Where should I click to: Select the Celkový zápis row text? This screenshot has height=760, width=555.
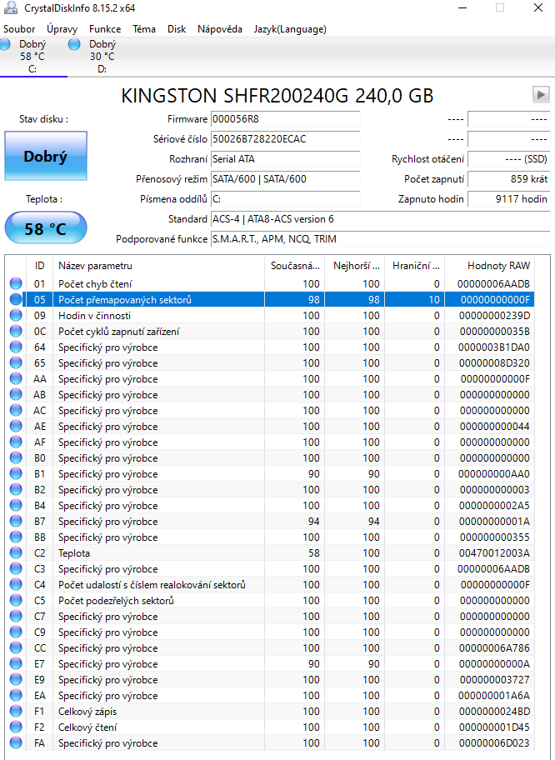(87, 711)
